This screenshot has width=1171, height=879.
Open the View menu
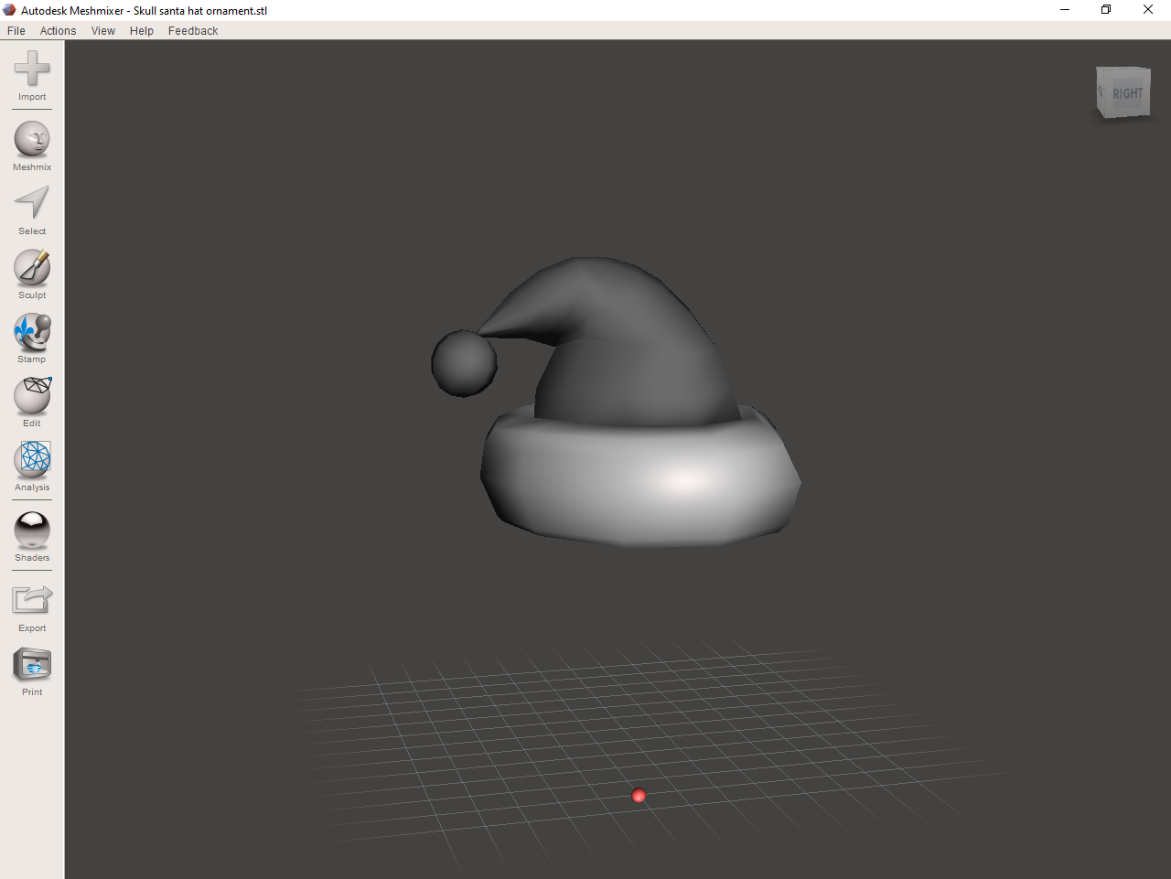(102, 30)
